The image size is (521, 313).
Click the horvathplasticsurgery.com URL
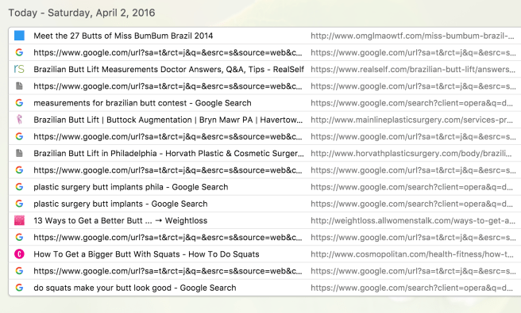tap(411, 153)
